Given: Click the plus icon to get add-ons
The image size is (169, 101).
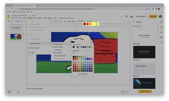Looking at the screenshot, I should [161, 51].
